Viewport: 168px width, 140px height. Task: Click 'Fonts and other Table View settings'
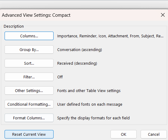[89, 91]
